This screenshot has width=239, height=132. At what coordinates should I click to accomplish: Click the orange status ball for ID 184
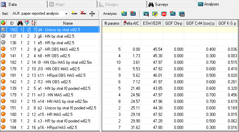(3, 127)
